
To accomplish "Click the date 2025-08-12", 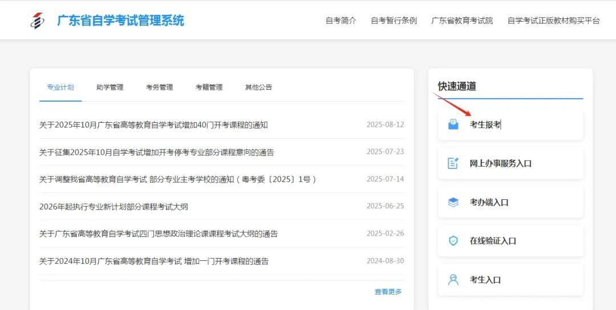I will [x=386, y=124].
